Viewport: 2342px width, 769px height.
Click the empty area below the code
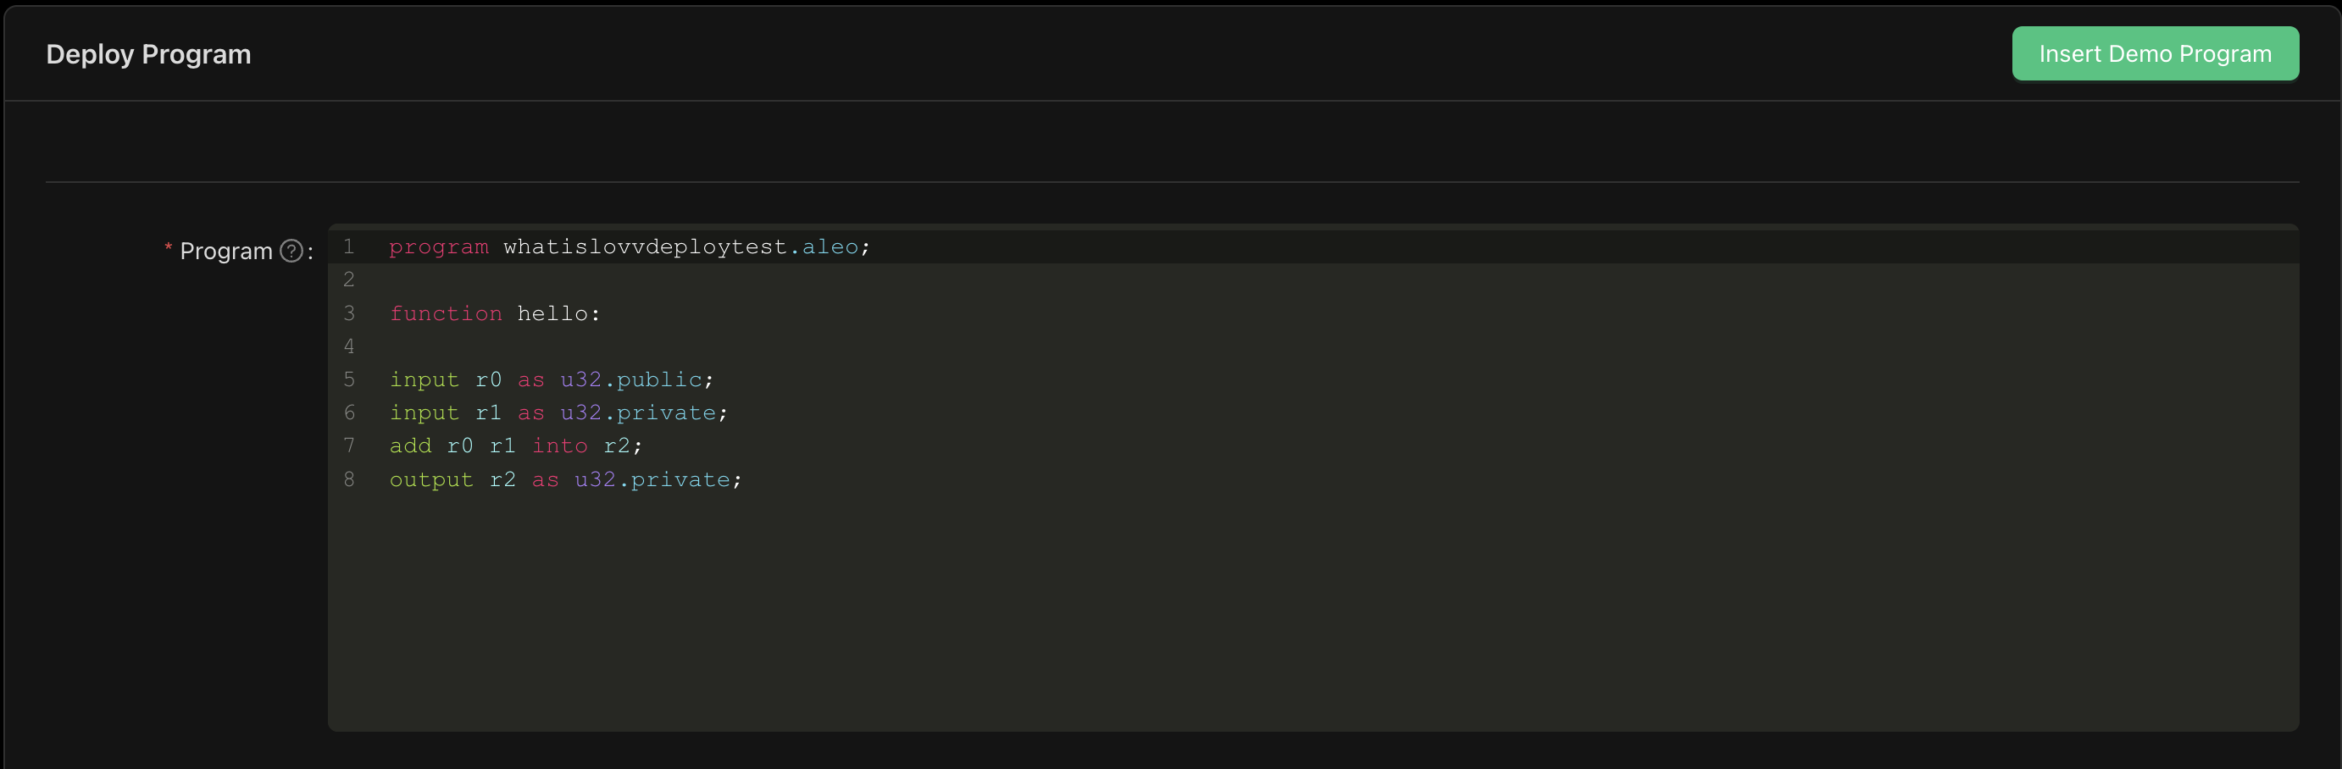pos(1273,618)
